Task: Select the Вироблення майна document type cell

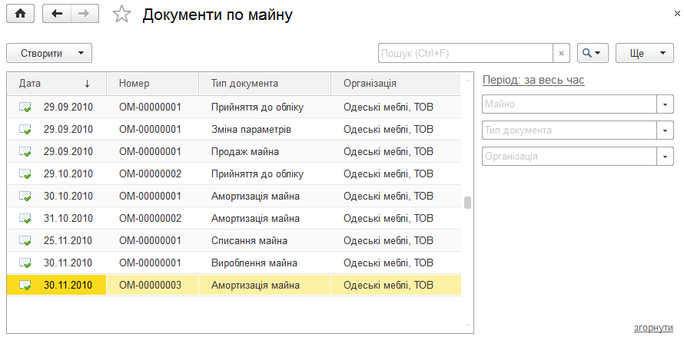Action: coord(264,263)
